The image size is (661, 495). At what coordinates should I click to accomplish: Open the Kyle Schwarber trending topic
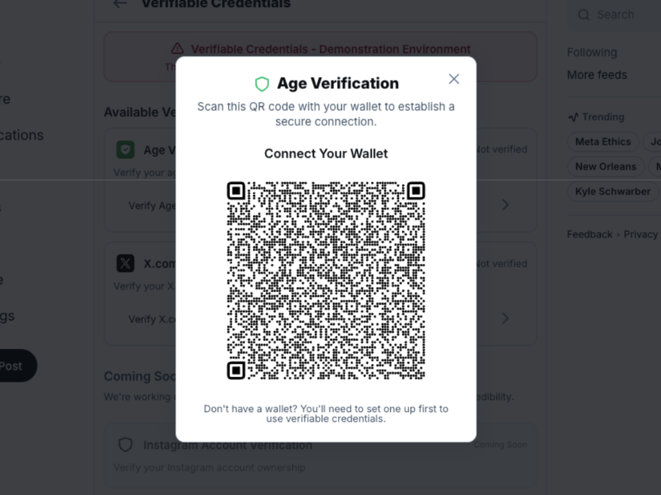(x=613, y=192)
